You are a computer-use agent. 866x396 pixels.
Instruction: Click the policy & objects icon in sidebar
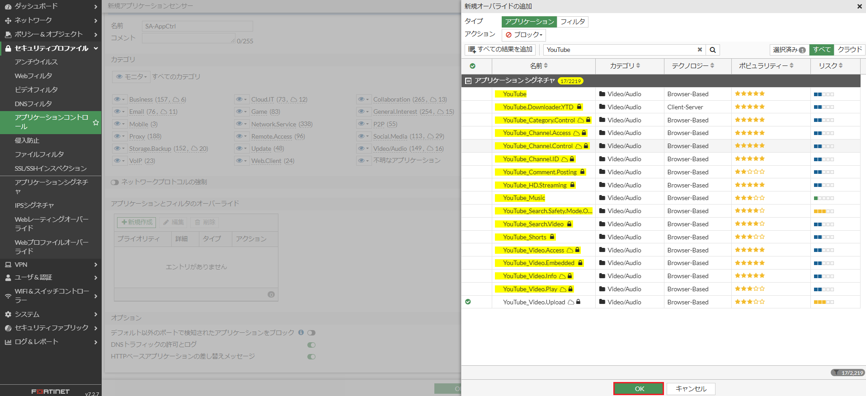(8, 34)
